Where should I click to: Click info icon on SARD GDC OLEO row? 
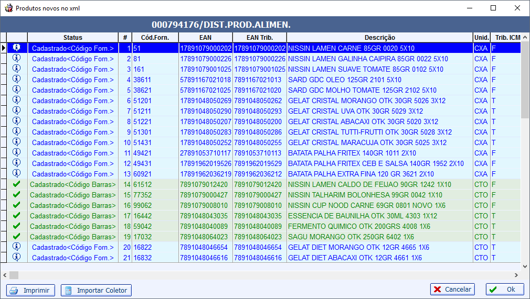click(17, 79)
